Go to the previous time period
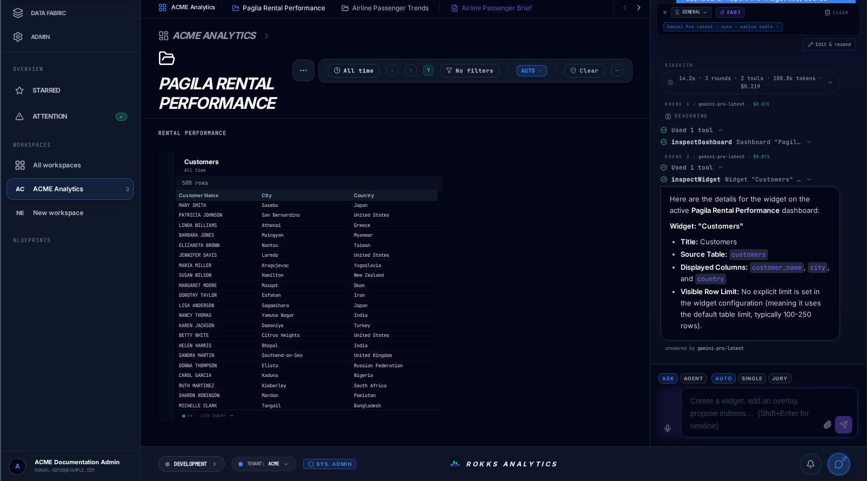The height and width of the screenshot is (481, 867). [392, 70]
